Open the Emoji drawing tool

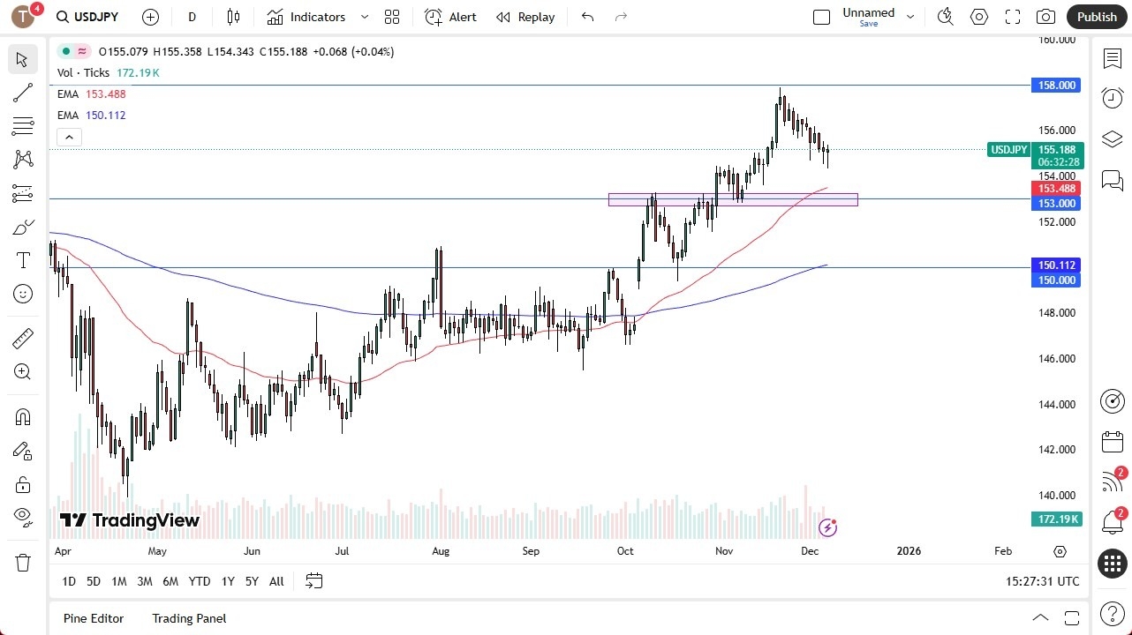tap(22, 294)
